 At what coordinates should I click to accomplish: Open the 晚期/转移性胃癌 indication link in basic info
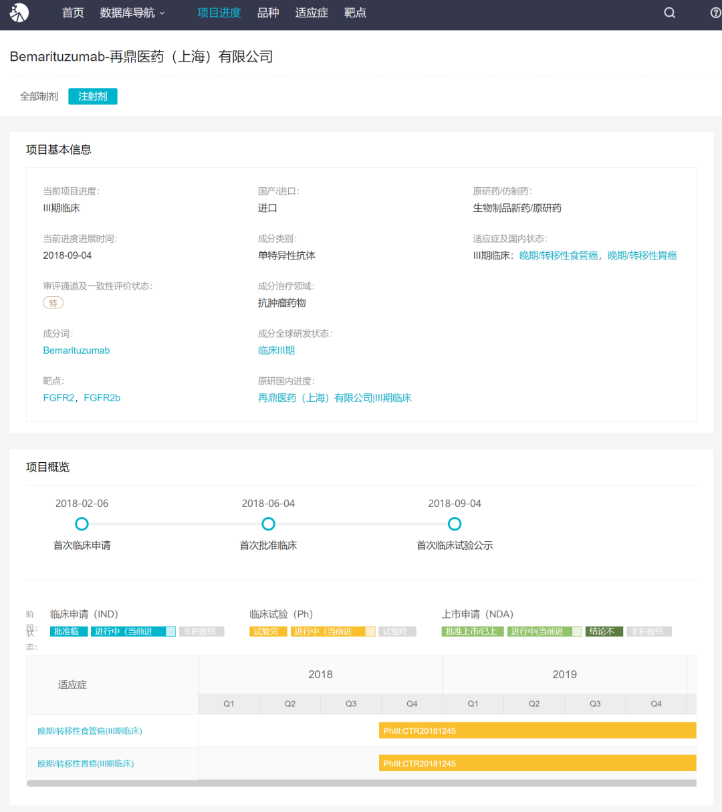point(642,256)
